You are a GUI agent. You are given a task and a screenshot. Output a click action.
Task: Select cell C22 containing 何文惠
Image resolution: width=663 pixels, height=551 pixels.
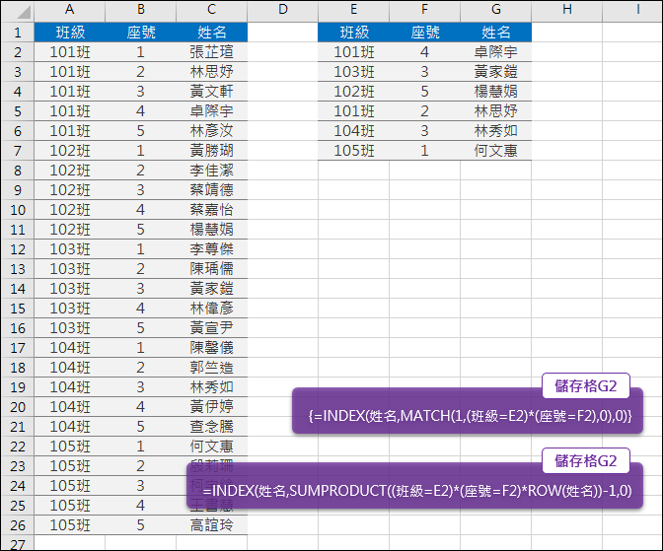pyautogui.click(x=212, y=447)
